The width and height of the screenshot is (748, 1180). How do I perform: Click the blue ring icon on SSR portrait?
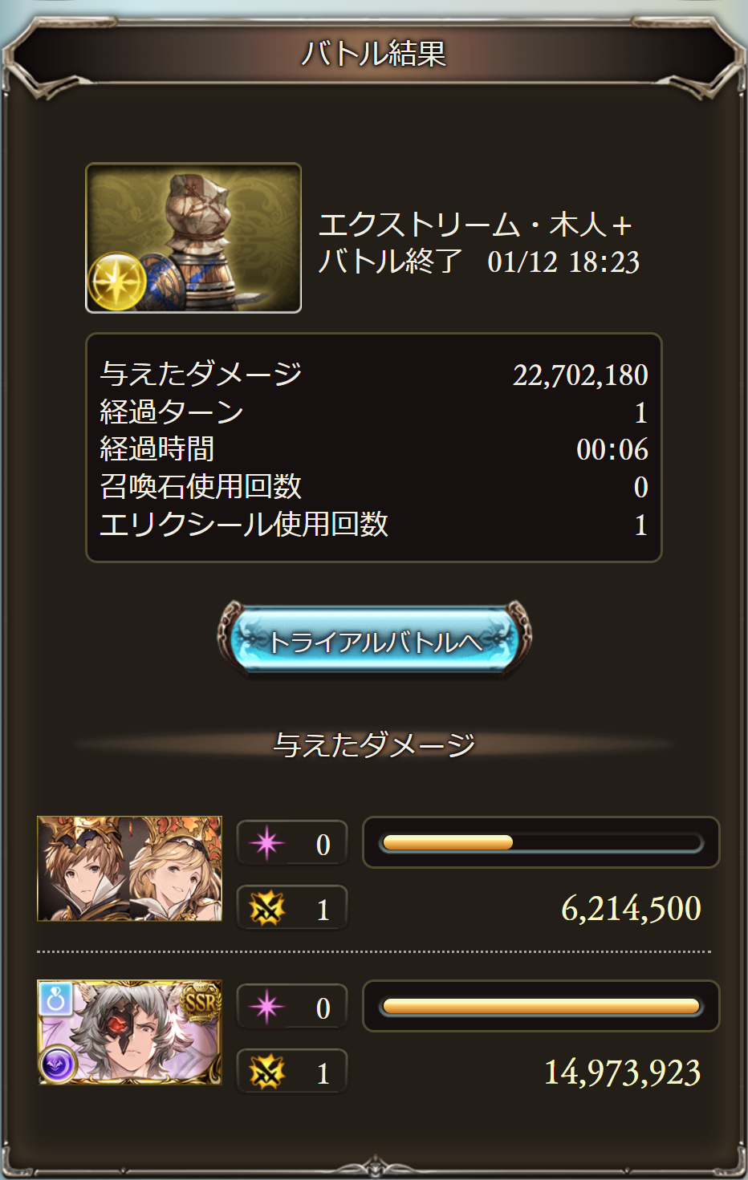pyautogui.click(x=56, y=999)
